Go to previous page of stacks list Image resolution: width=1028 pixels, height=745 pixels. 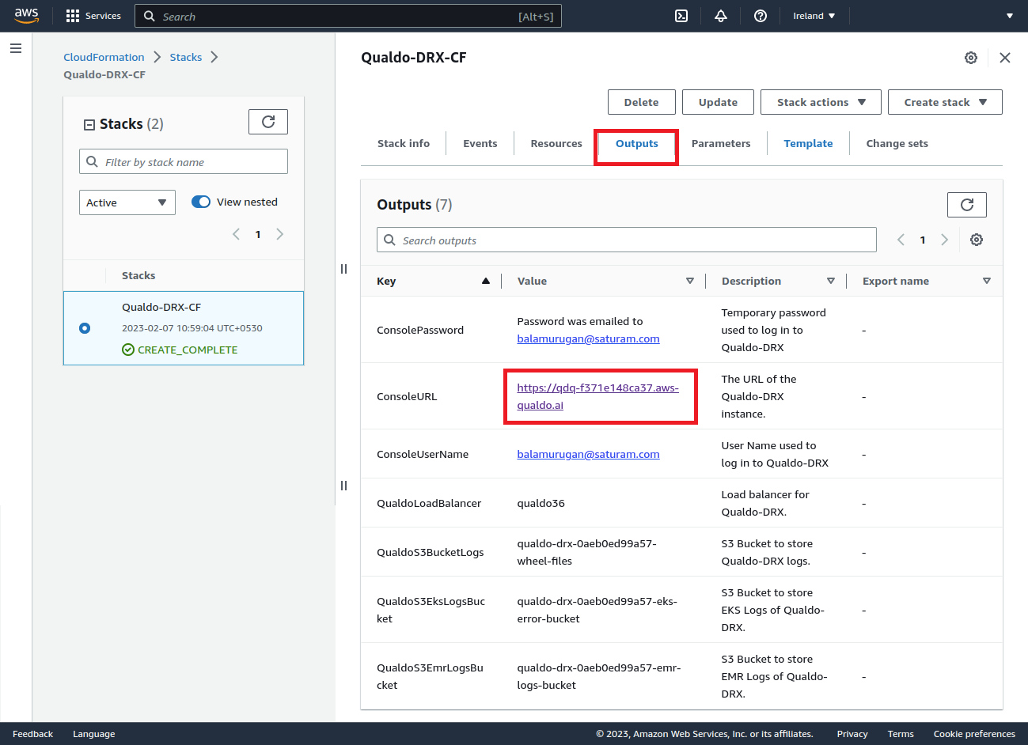pos(236,234)
